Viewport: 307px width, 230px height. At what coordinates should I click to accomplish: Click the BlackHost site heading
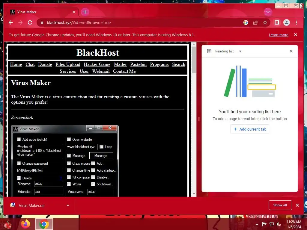(98, 53)
